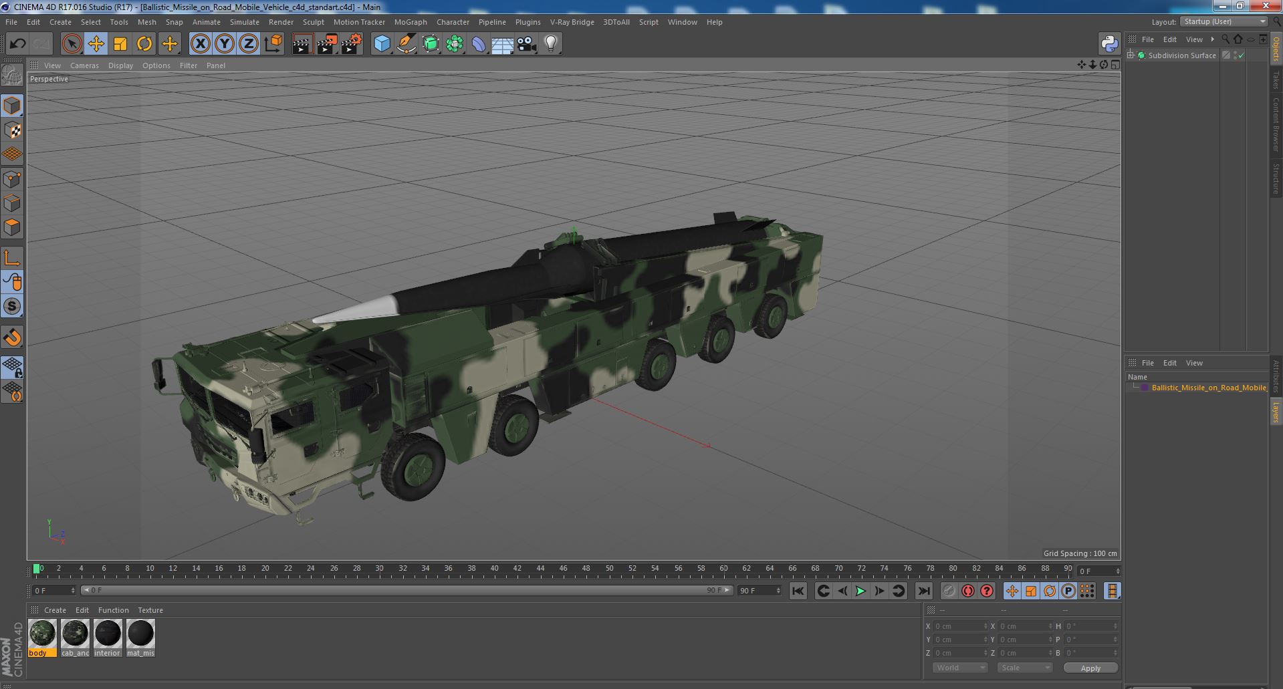Toggle Workplane lock icon
This screenshot has height=689, width=1283.
tap(12, 367)
